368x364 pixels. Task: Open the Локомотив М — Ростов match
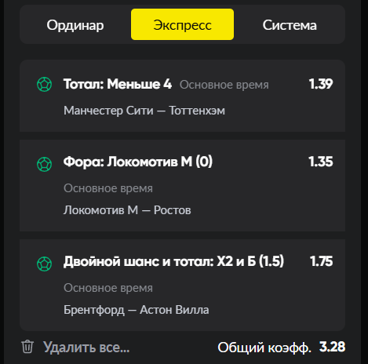pos(127,210)
